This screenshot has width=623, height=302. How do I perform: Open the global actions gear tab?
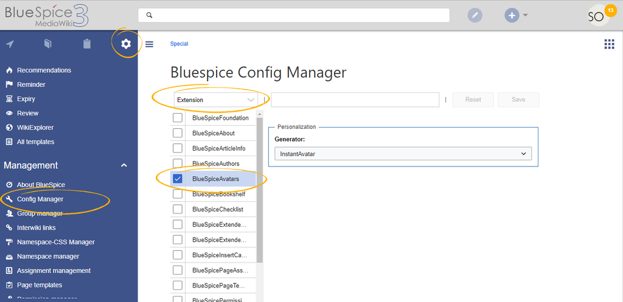click(x=126, y=44)
